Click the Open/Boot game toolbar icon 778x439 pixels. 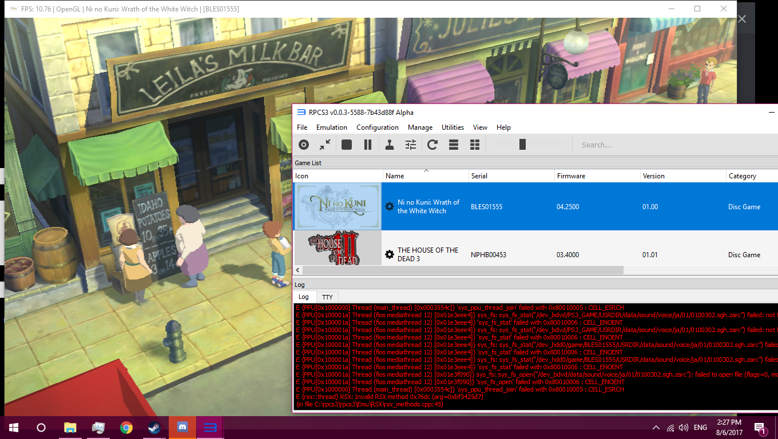coord(304,145)
